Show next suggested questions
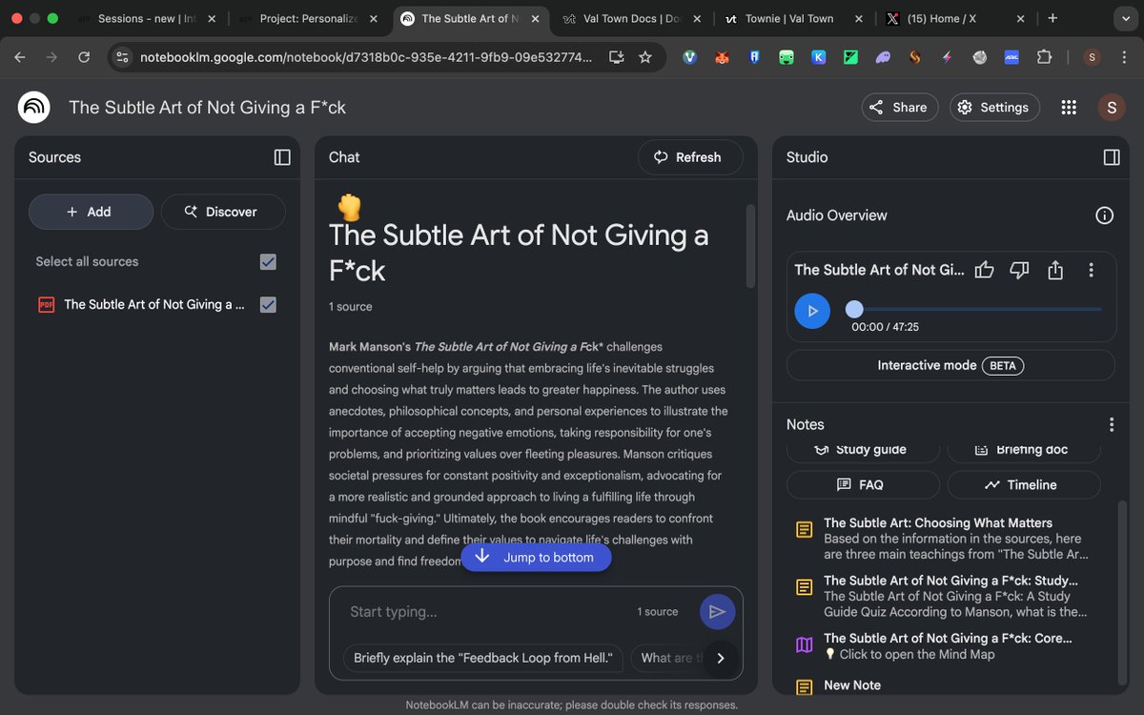The width and height of the screenshot is (1144, 715). tap(721, 658)
